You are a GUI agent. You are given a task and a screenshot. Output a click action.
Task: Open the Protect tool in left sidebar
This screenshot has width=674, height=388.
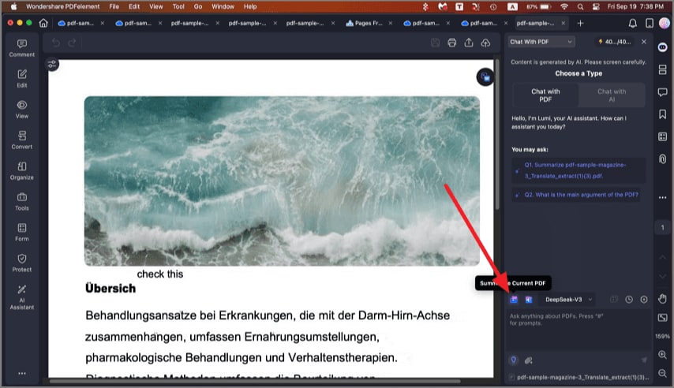22,263
